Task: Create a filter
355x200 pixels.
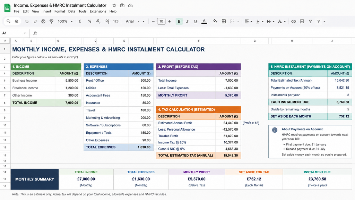Action: [x=310, y=21]
